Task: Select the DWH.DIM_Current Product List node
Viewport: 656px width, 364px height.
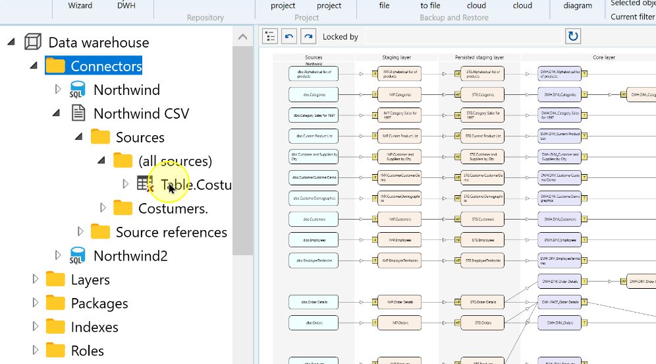Action: pyautogui.click(x=559, y=136)
